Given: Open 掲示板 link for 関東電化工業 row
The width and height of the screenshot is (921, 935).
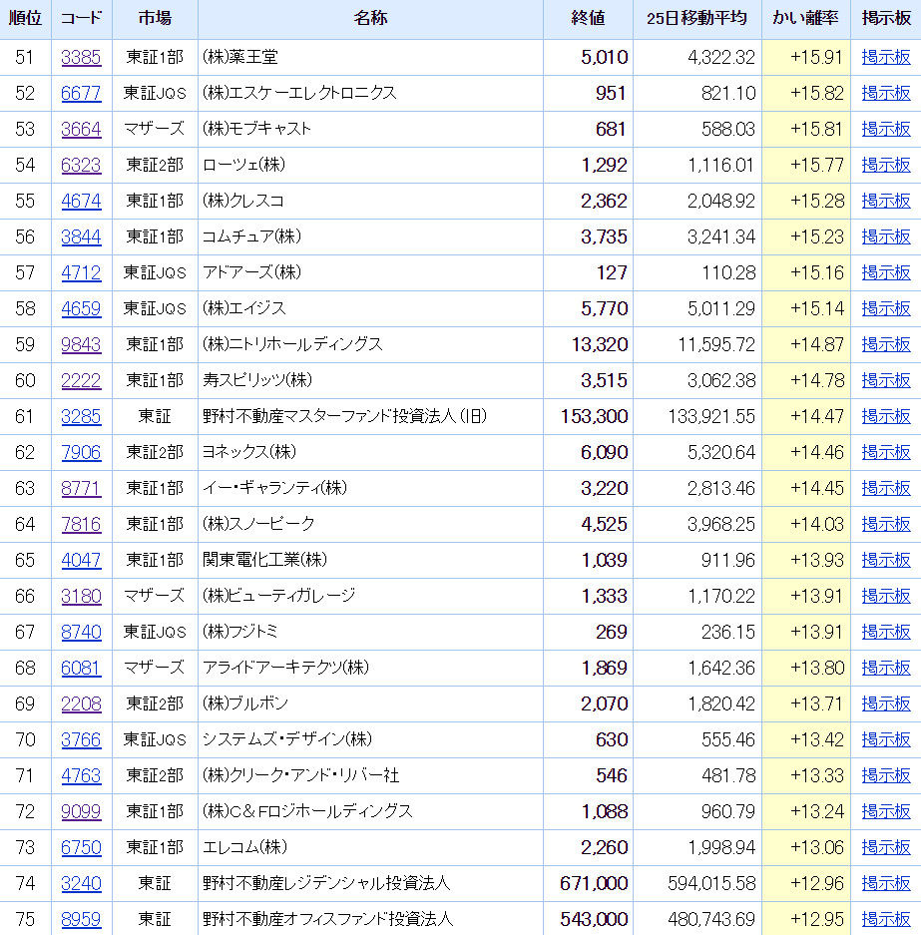Looking at the screenshot, I should [x=886, y=560].
